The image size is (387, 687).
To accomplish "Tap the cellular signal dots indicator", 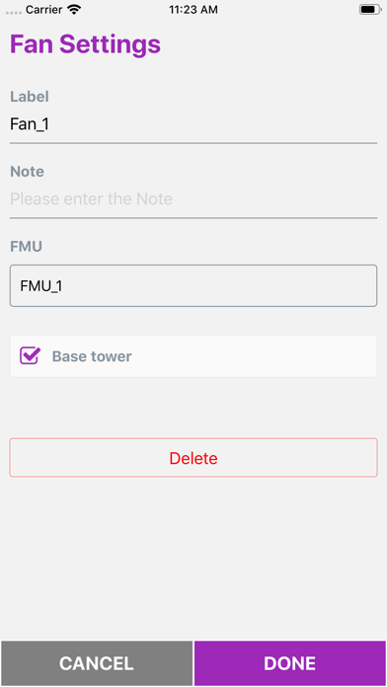I will point(14,13).
